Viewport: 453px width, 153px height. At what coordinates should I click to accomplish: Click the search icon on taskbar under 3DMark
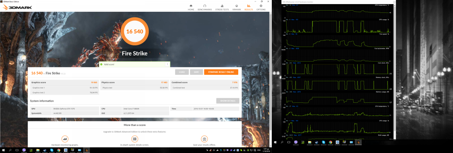10,150
